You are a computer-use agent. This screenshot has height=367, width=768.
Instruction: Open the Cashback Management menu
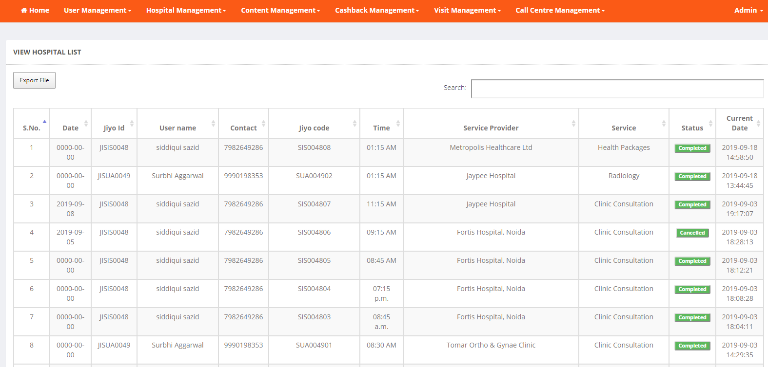[x=377, y=10]
